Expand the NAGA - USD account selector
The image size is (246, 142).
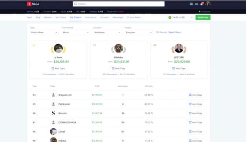180,17
